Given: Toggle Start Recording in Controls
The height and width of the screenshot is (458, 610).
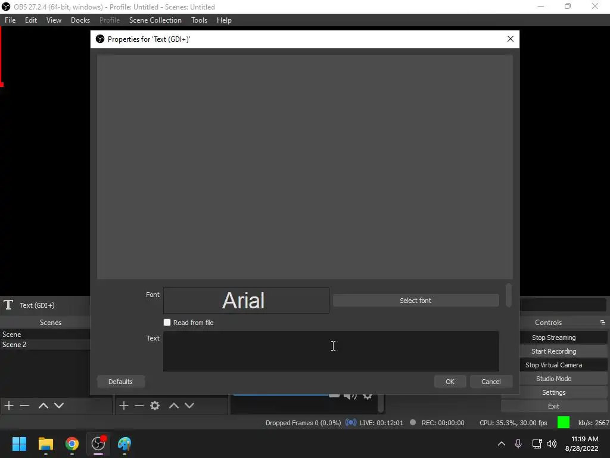Looking at the screenshot, I should [553, 351].
